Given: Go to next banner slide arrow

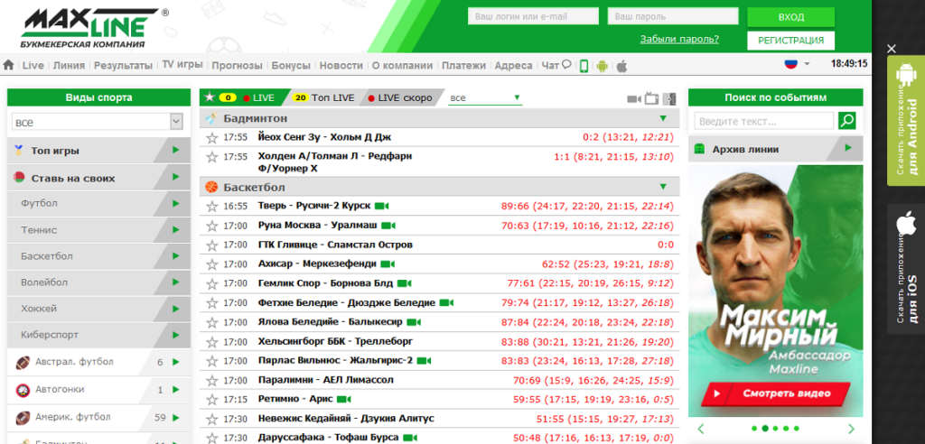Looking at the screenshot, I should [851, 429].
